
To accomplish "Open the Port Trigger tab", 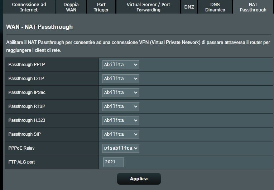I will [101, 7].
